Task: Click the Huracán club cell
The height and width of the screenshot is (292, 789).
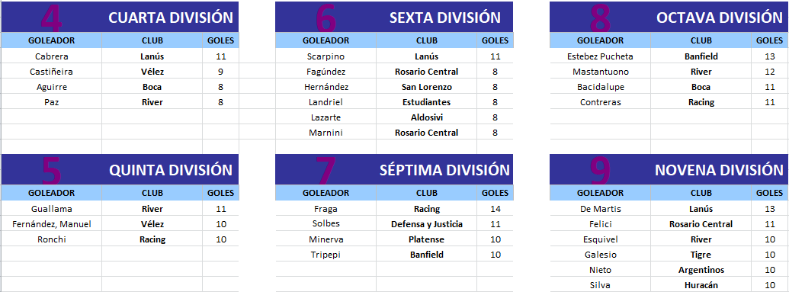Action: (701, 285)
